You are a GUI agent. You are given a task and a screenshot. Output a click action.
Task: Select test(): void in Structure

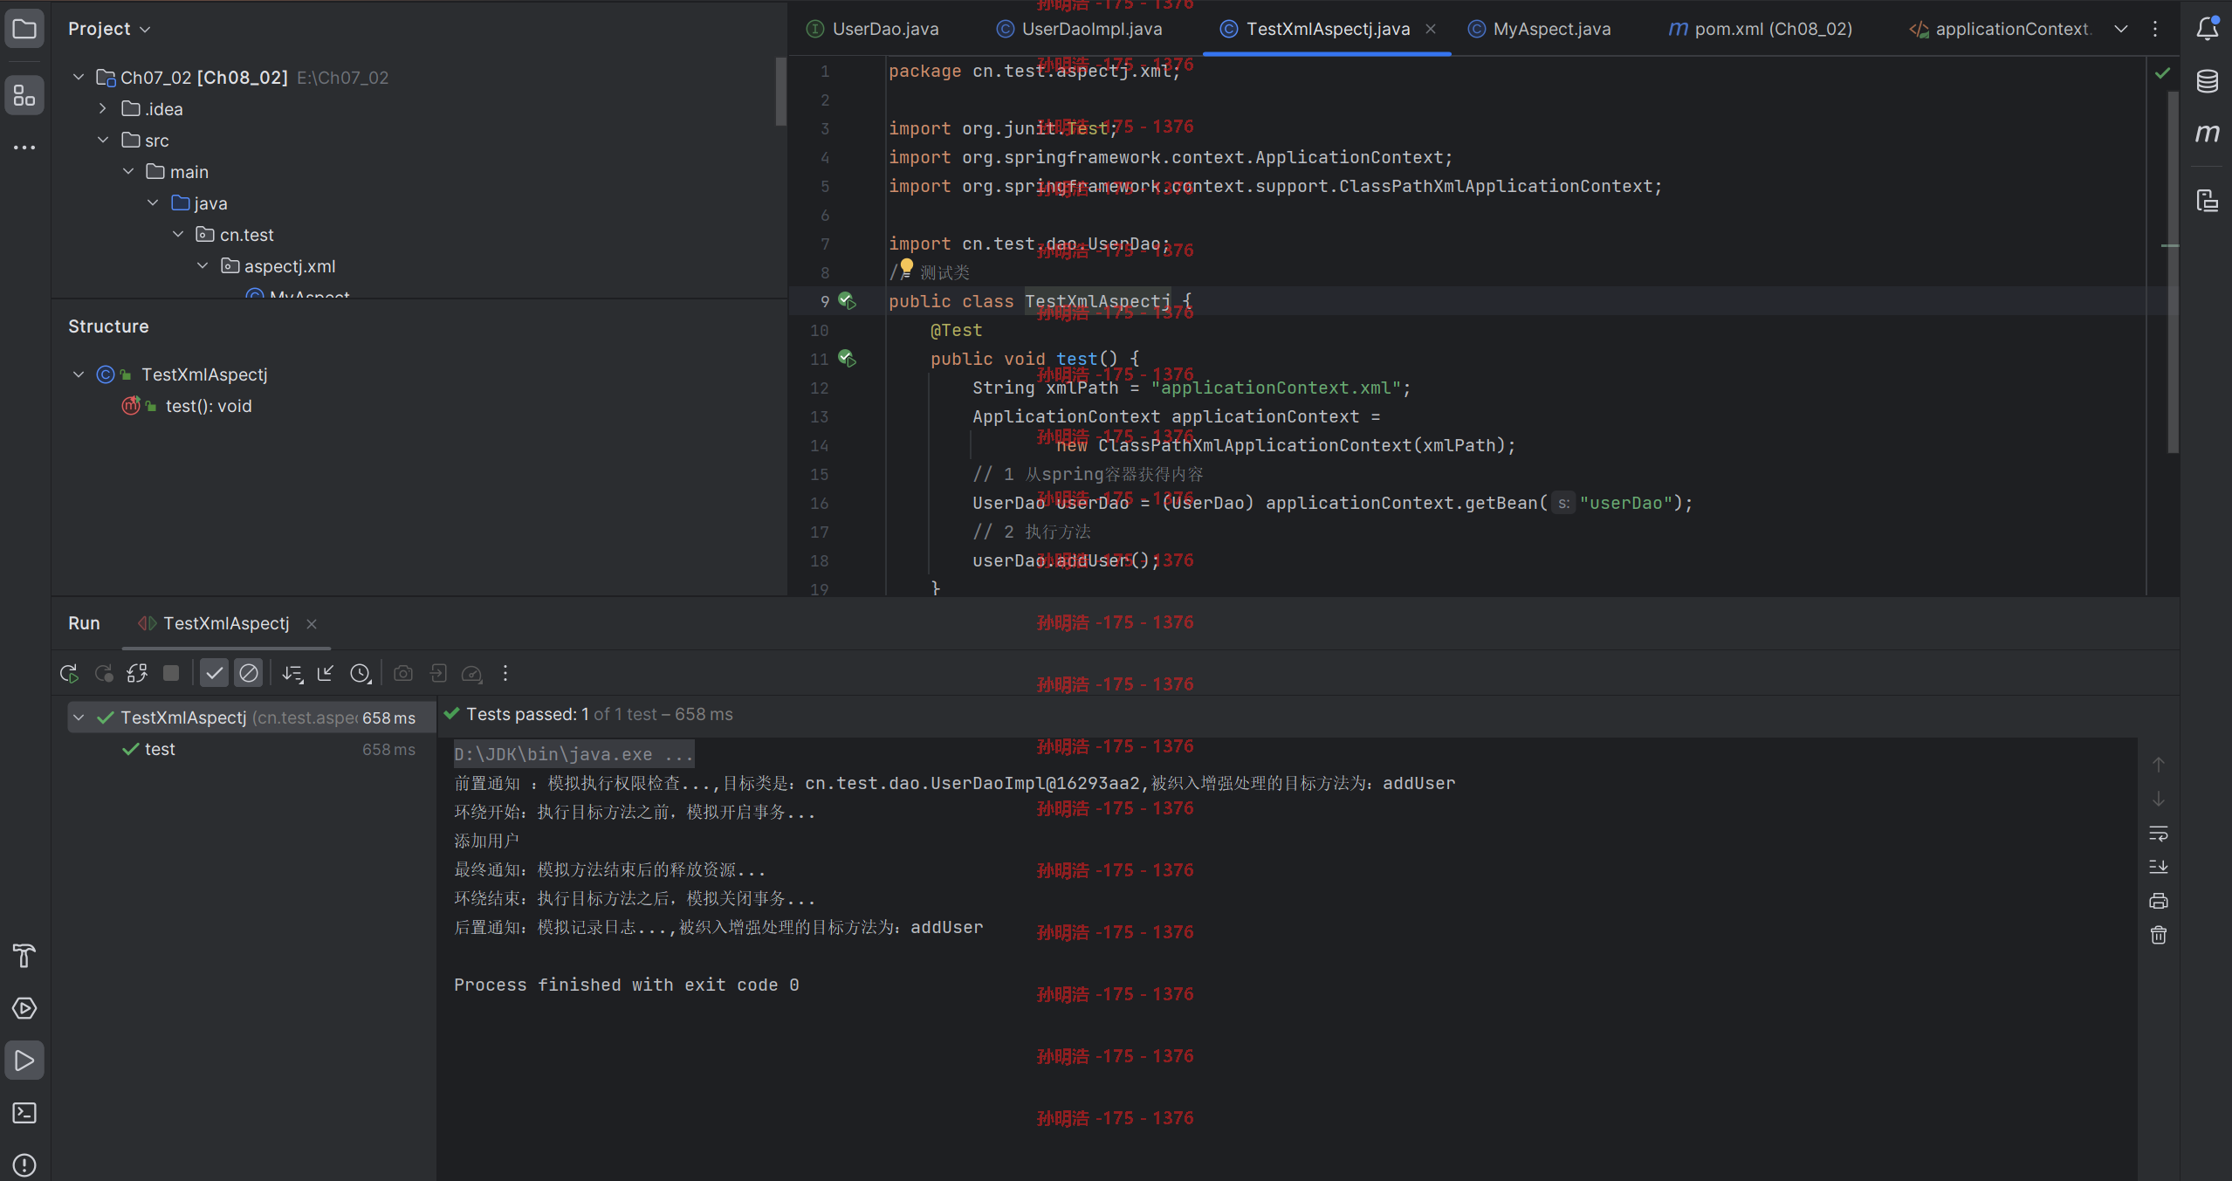point(209,406)
